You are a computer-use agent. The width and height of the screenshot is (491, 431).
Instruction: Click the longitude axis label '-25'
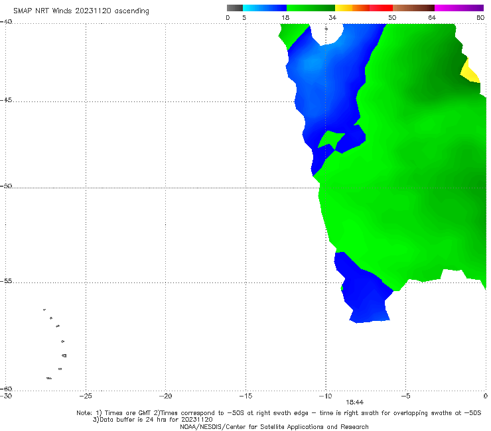[x=86, y=396]
